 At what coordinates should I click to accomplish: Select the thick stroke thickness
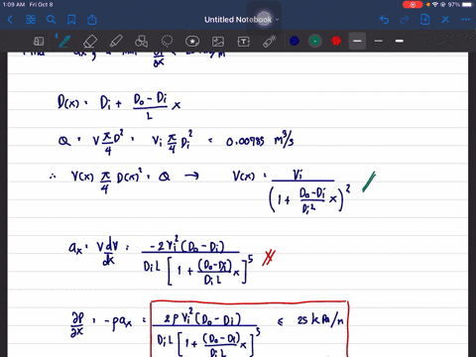pos(400,41)
